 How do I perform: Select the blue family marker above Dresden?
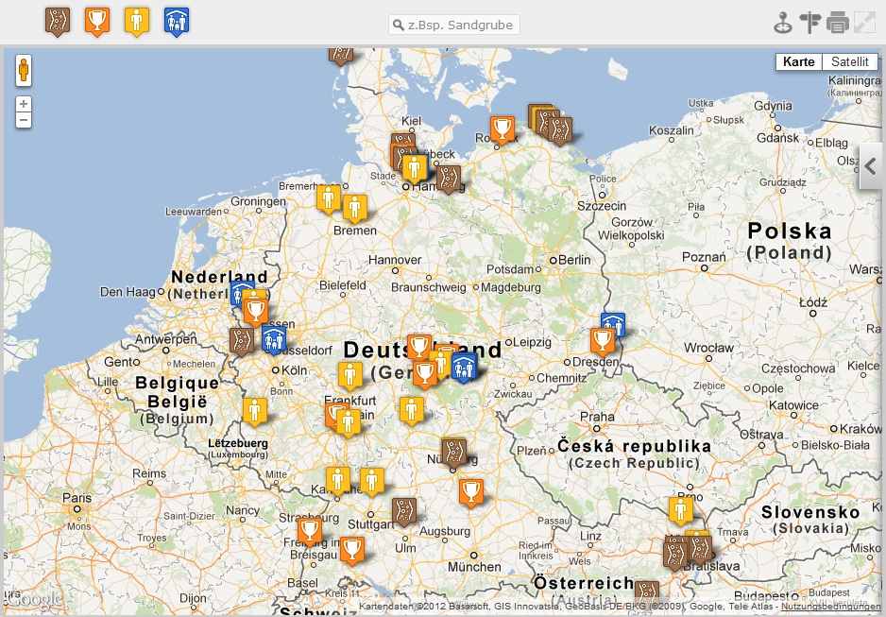coord(613,324)
